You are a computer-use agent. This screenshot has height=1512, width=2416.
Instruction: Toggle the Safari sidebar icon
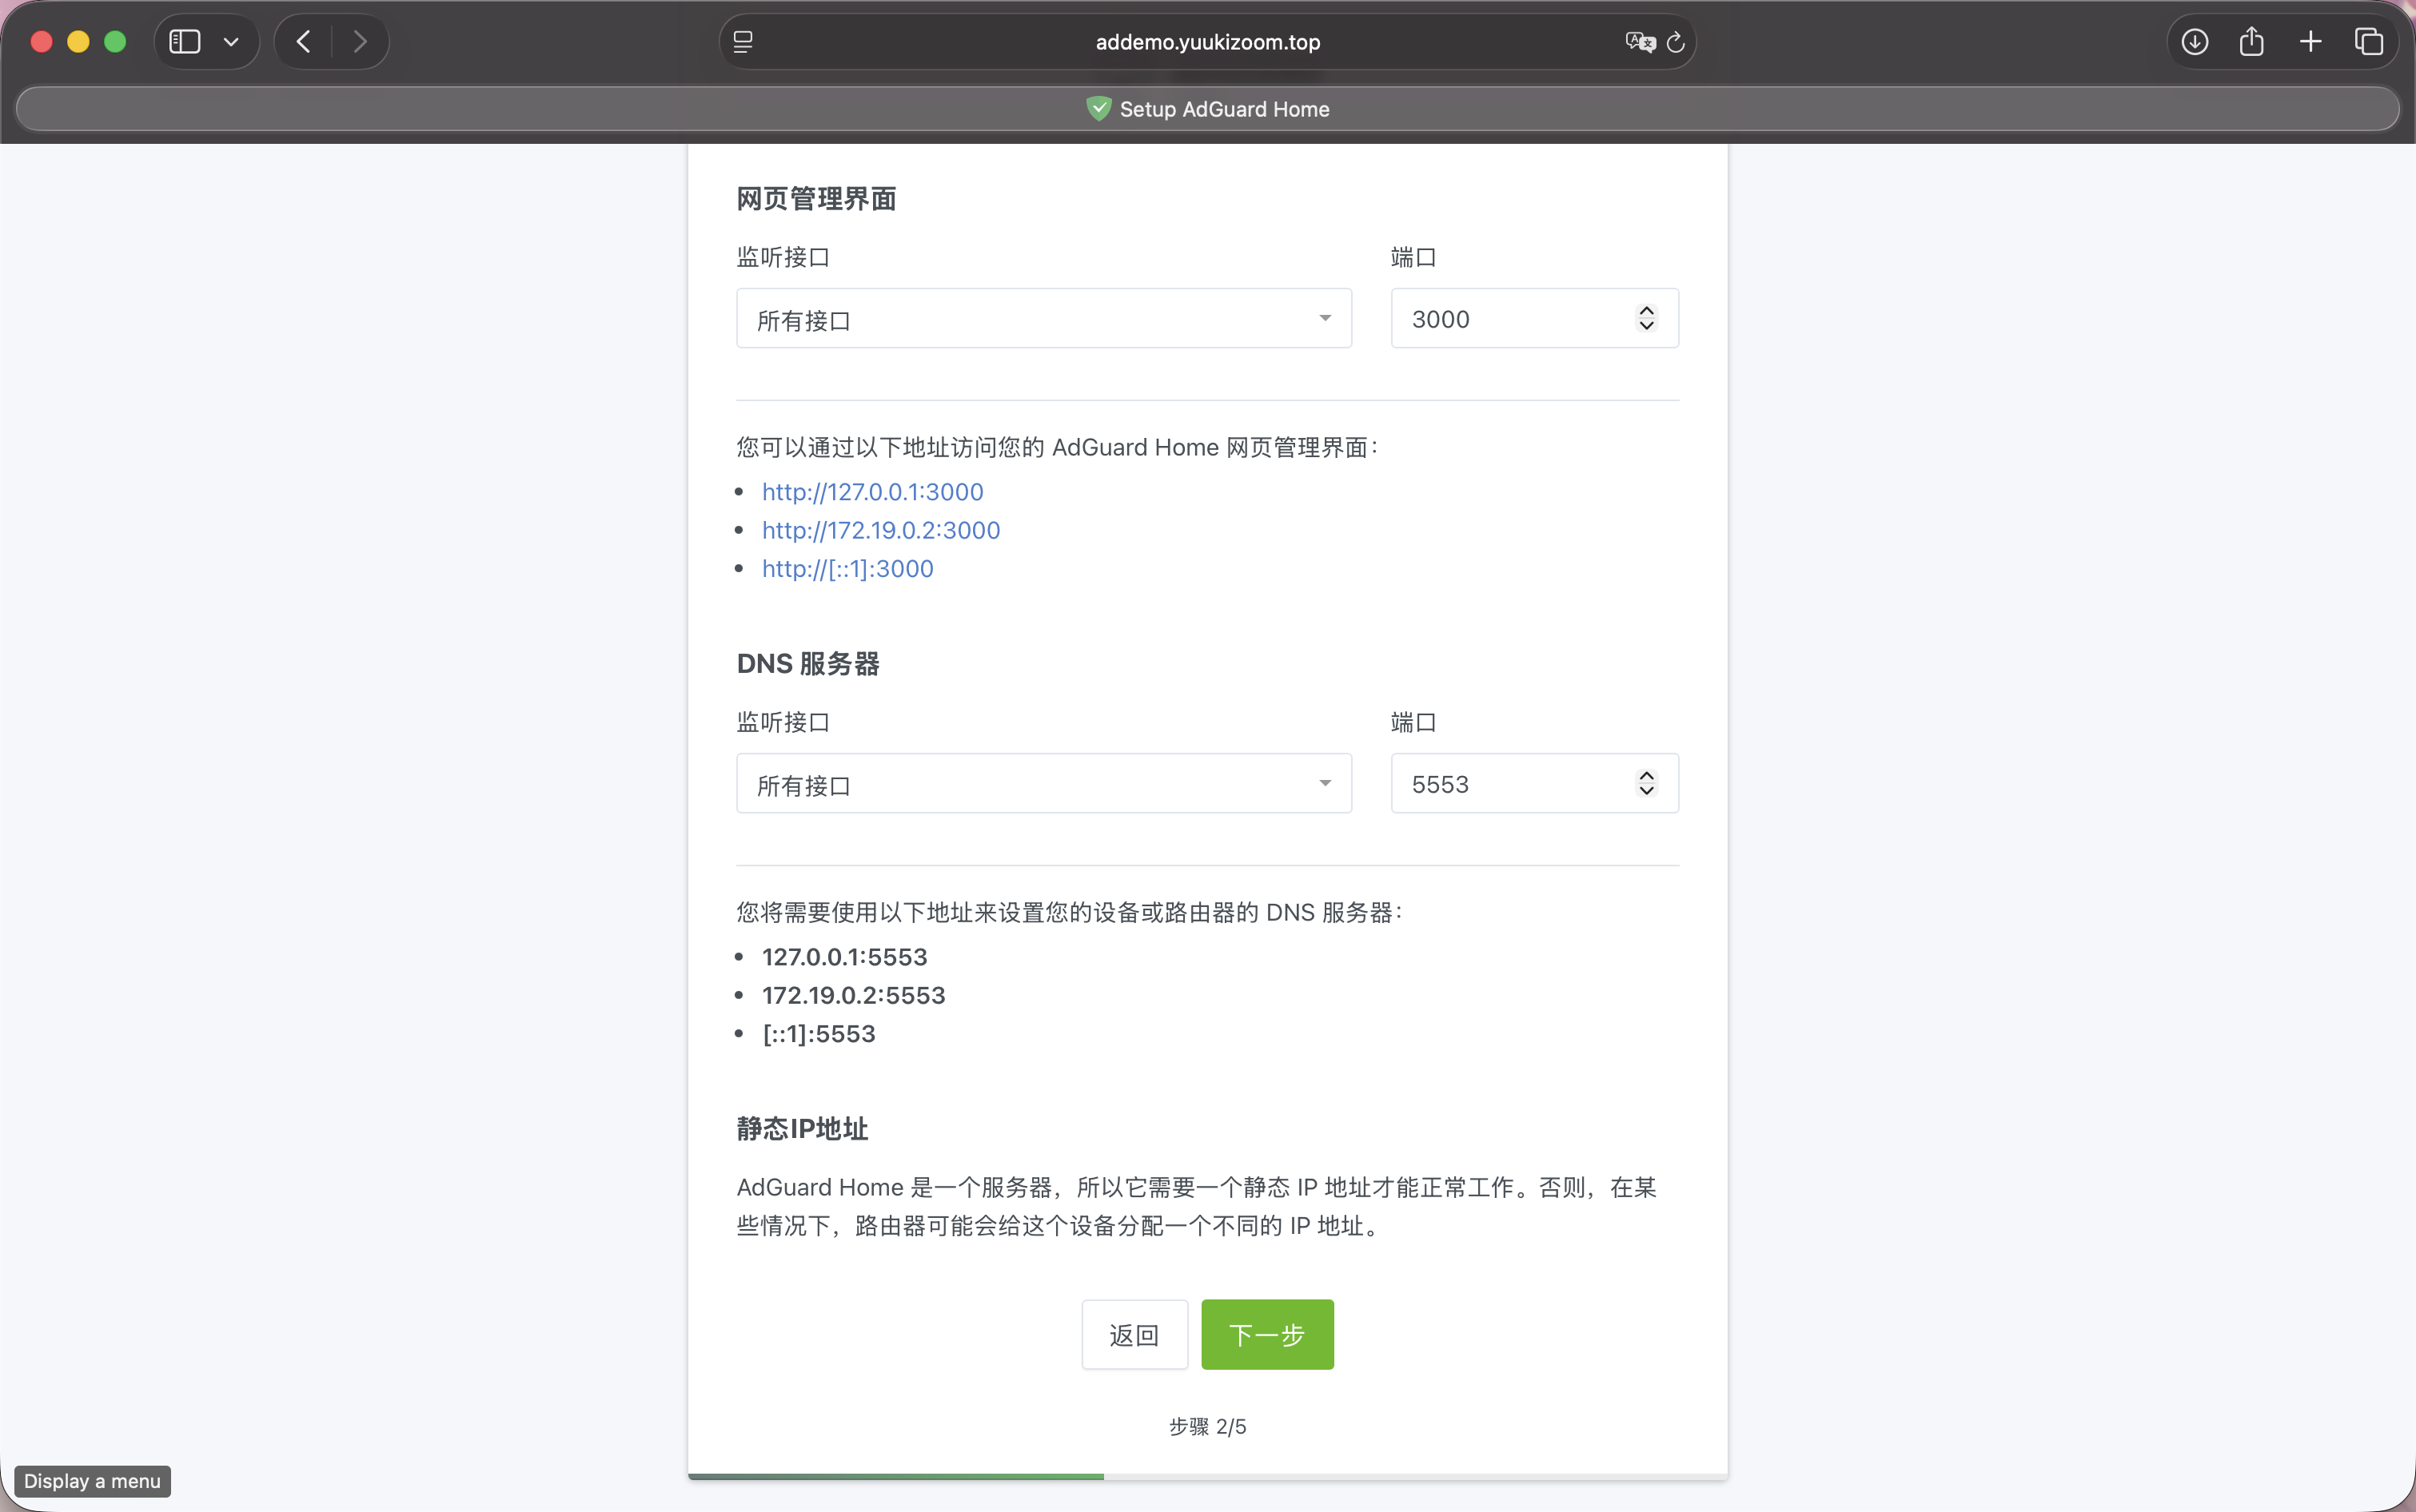tap(185, 42)
